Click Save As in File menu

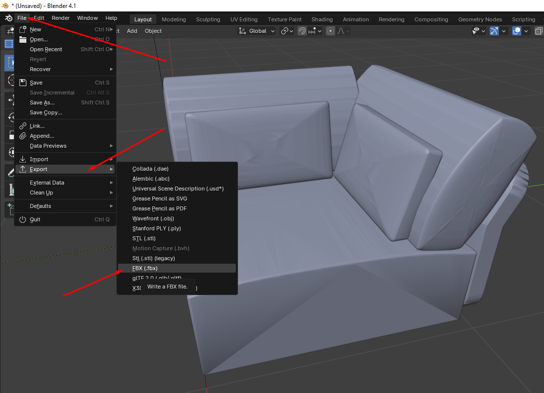coord(42,102)
